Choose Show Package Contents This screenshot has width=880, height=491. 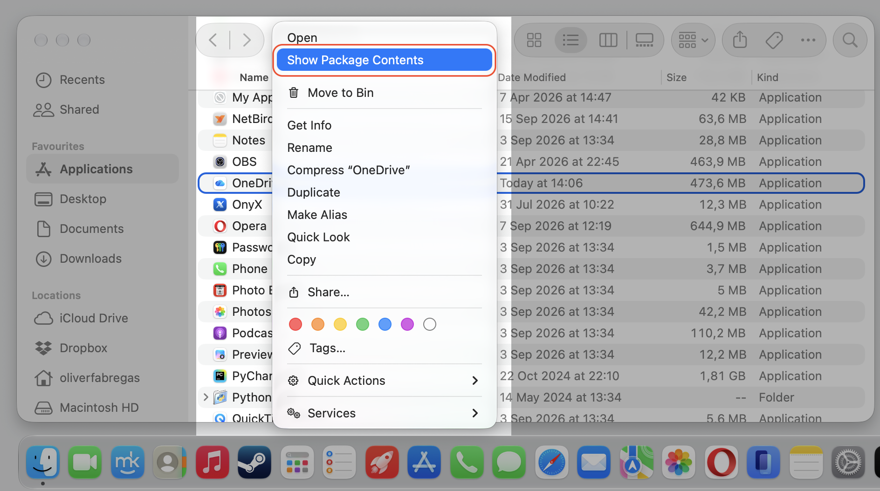pos(385,60)
